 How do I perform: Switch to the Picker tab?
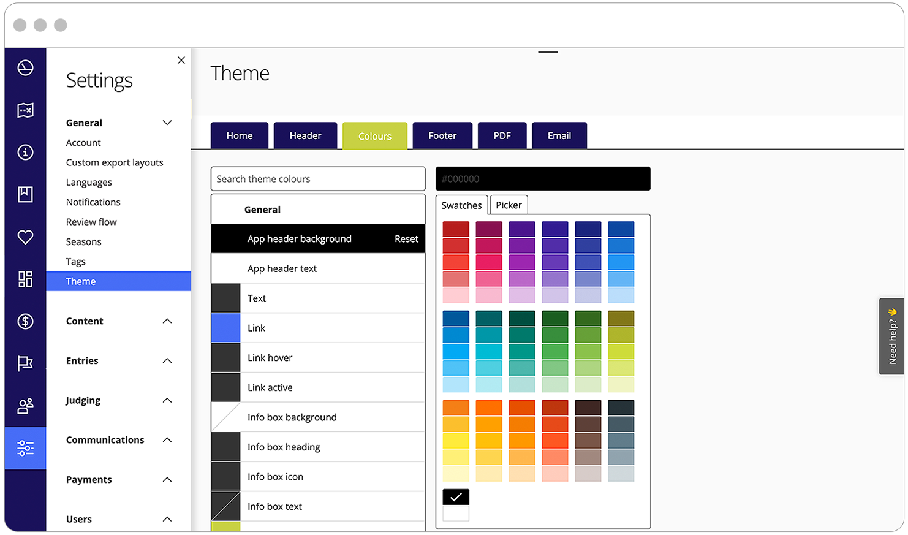pos(509,205)
